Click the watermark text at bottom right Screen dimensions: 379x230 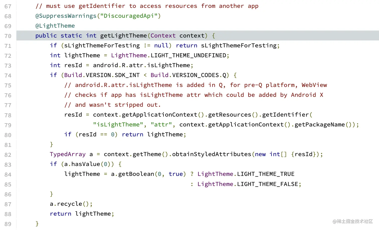[x=353, y=221]
